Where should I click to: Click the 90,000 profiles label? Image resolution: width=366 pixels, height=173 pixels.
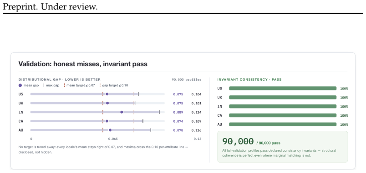[x=187, y=79]
